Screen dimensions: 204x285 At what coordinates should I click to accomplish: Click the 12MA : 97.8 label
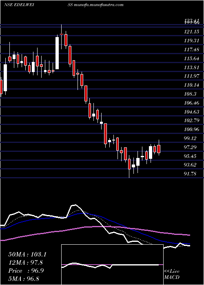(27, 262)
